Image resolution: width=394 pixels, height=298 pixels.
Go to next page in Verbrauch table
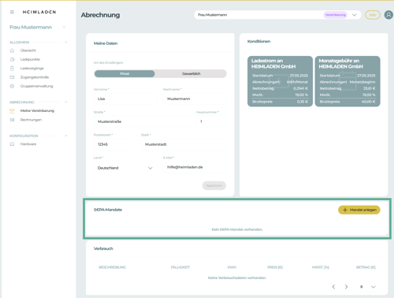346,287
